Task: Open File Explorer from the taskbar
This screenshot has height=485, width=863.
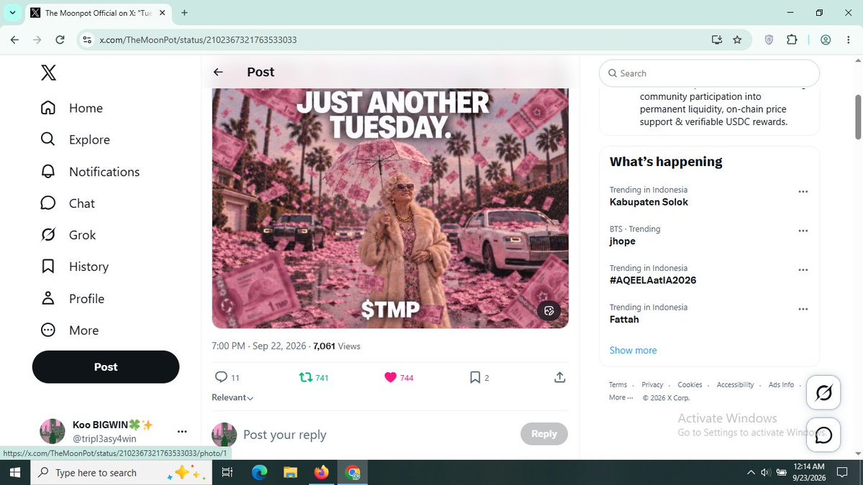Action: click(x=290, y=472)
